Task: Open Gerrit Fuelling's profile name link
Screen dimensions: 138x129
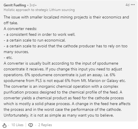Action: [15, 5]
